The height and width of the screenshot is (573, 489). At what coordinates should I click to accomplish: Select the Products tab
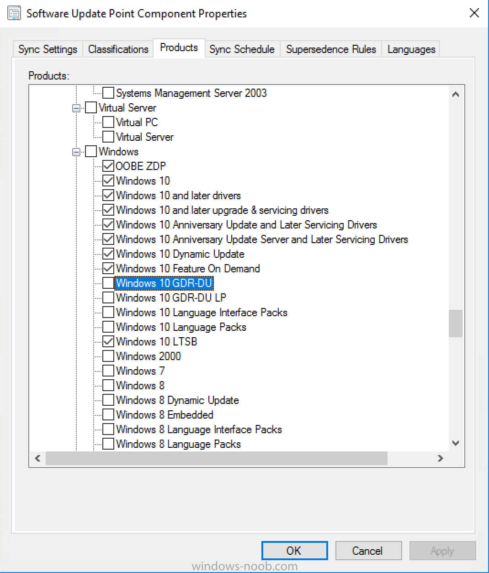click(179, 48)
